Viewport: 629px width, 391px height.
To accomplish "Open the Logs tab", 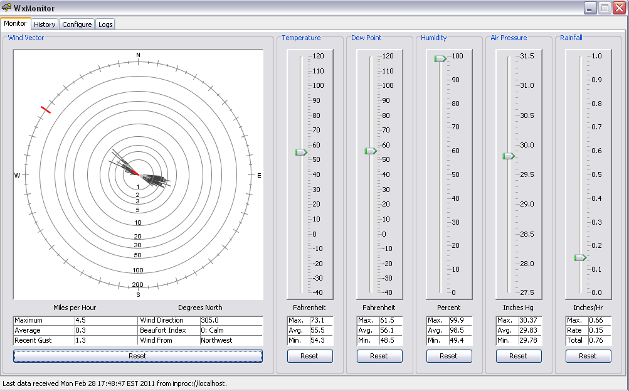I will [105, 24].
